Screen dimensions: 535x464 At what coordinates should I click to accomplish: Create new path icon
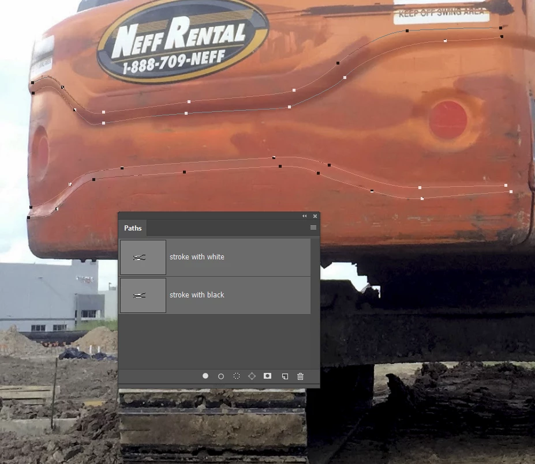click(285, 376)
